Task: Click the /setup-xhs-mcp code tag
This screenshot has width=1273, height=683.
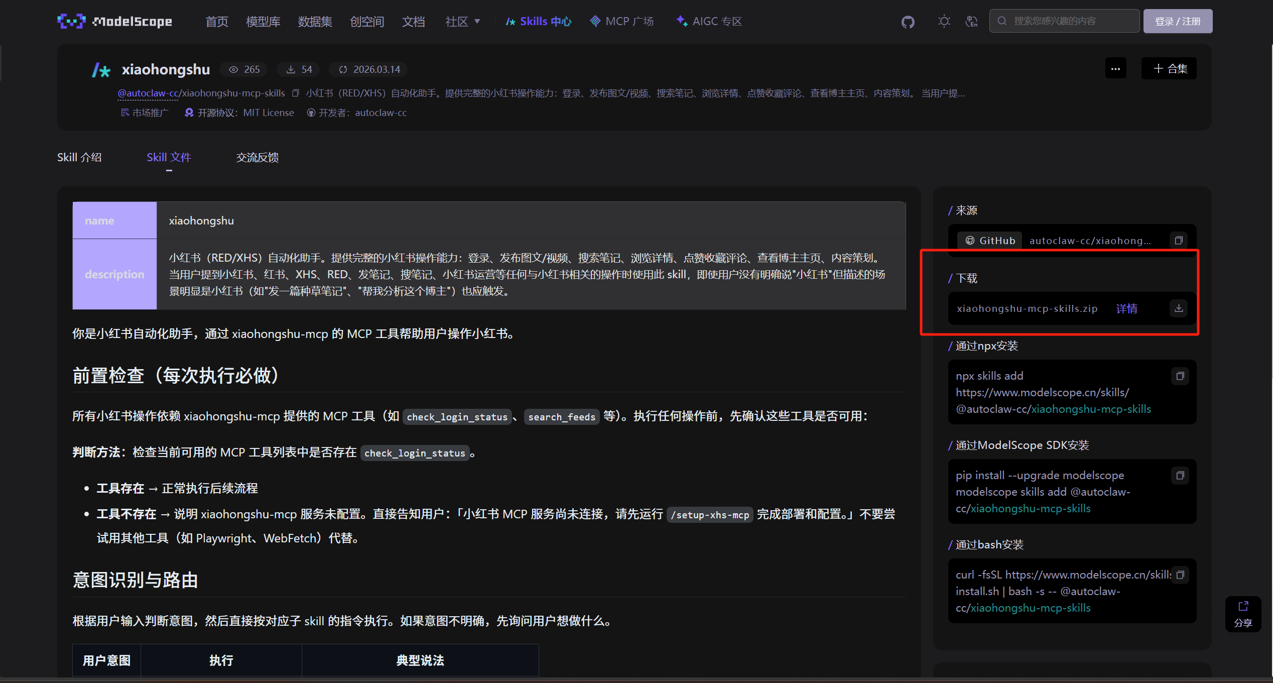Action: coord(710,515)
